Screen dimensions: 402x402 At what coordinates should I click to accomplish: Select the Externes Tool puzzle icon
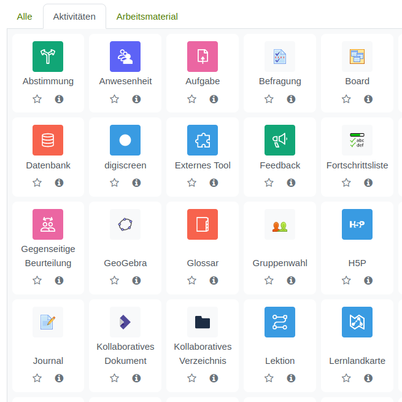[203, 140]
